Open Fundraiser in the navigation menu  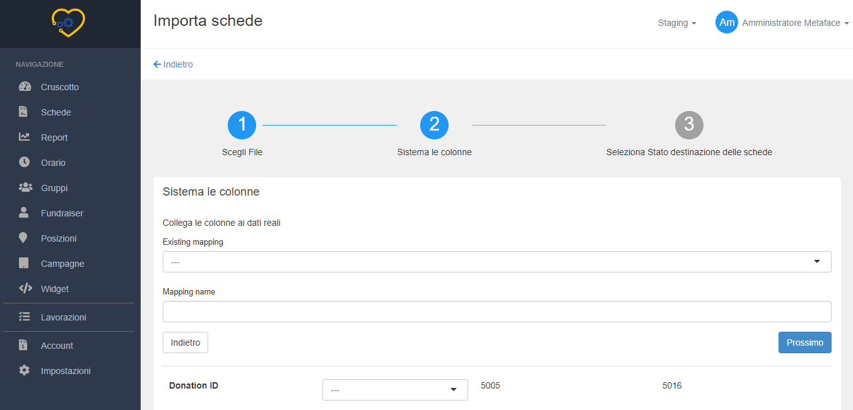click(62, 213)
